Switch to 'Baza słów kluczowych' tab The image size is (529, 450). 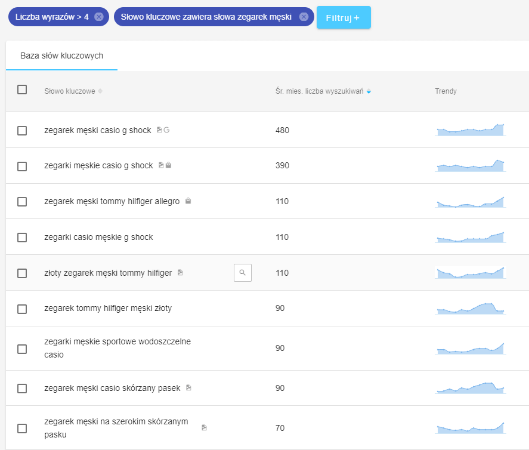62,56
